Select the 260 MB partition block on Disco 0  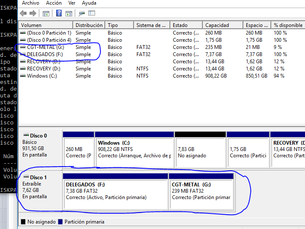coord(79,150)
